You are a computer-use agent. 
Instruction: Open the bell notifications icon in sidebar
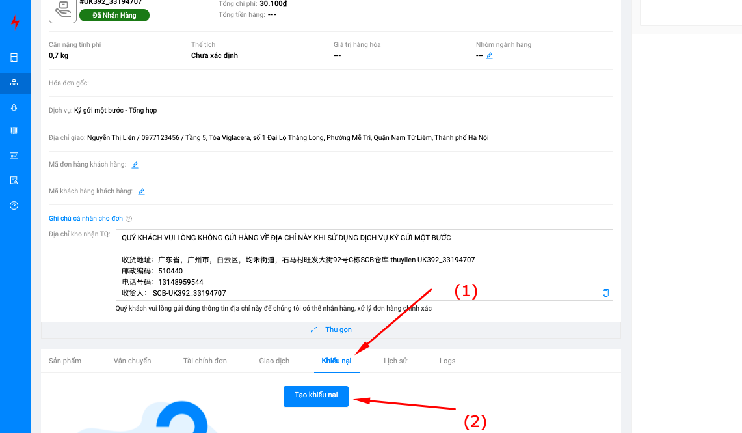[14, 107]
